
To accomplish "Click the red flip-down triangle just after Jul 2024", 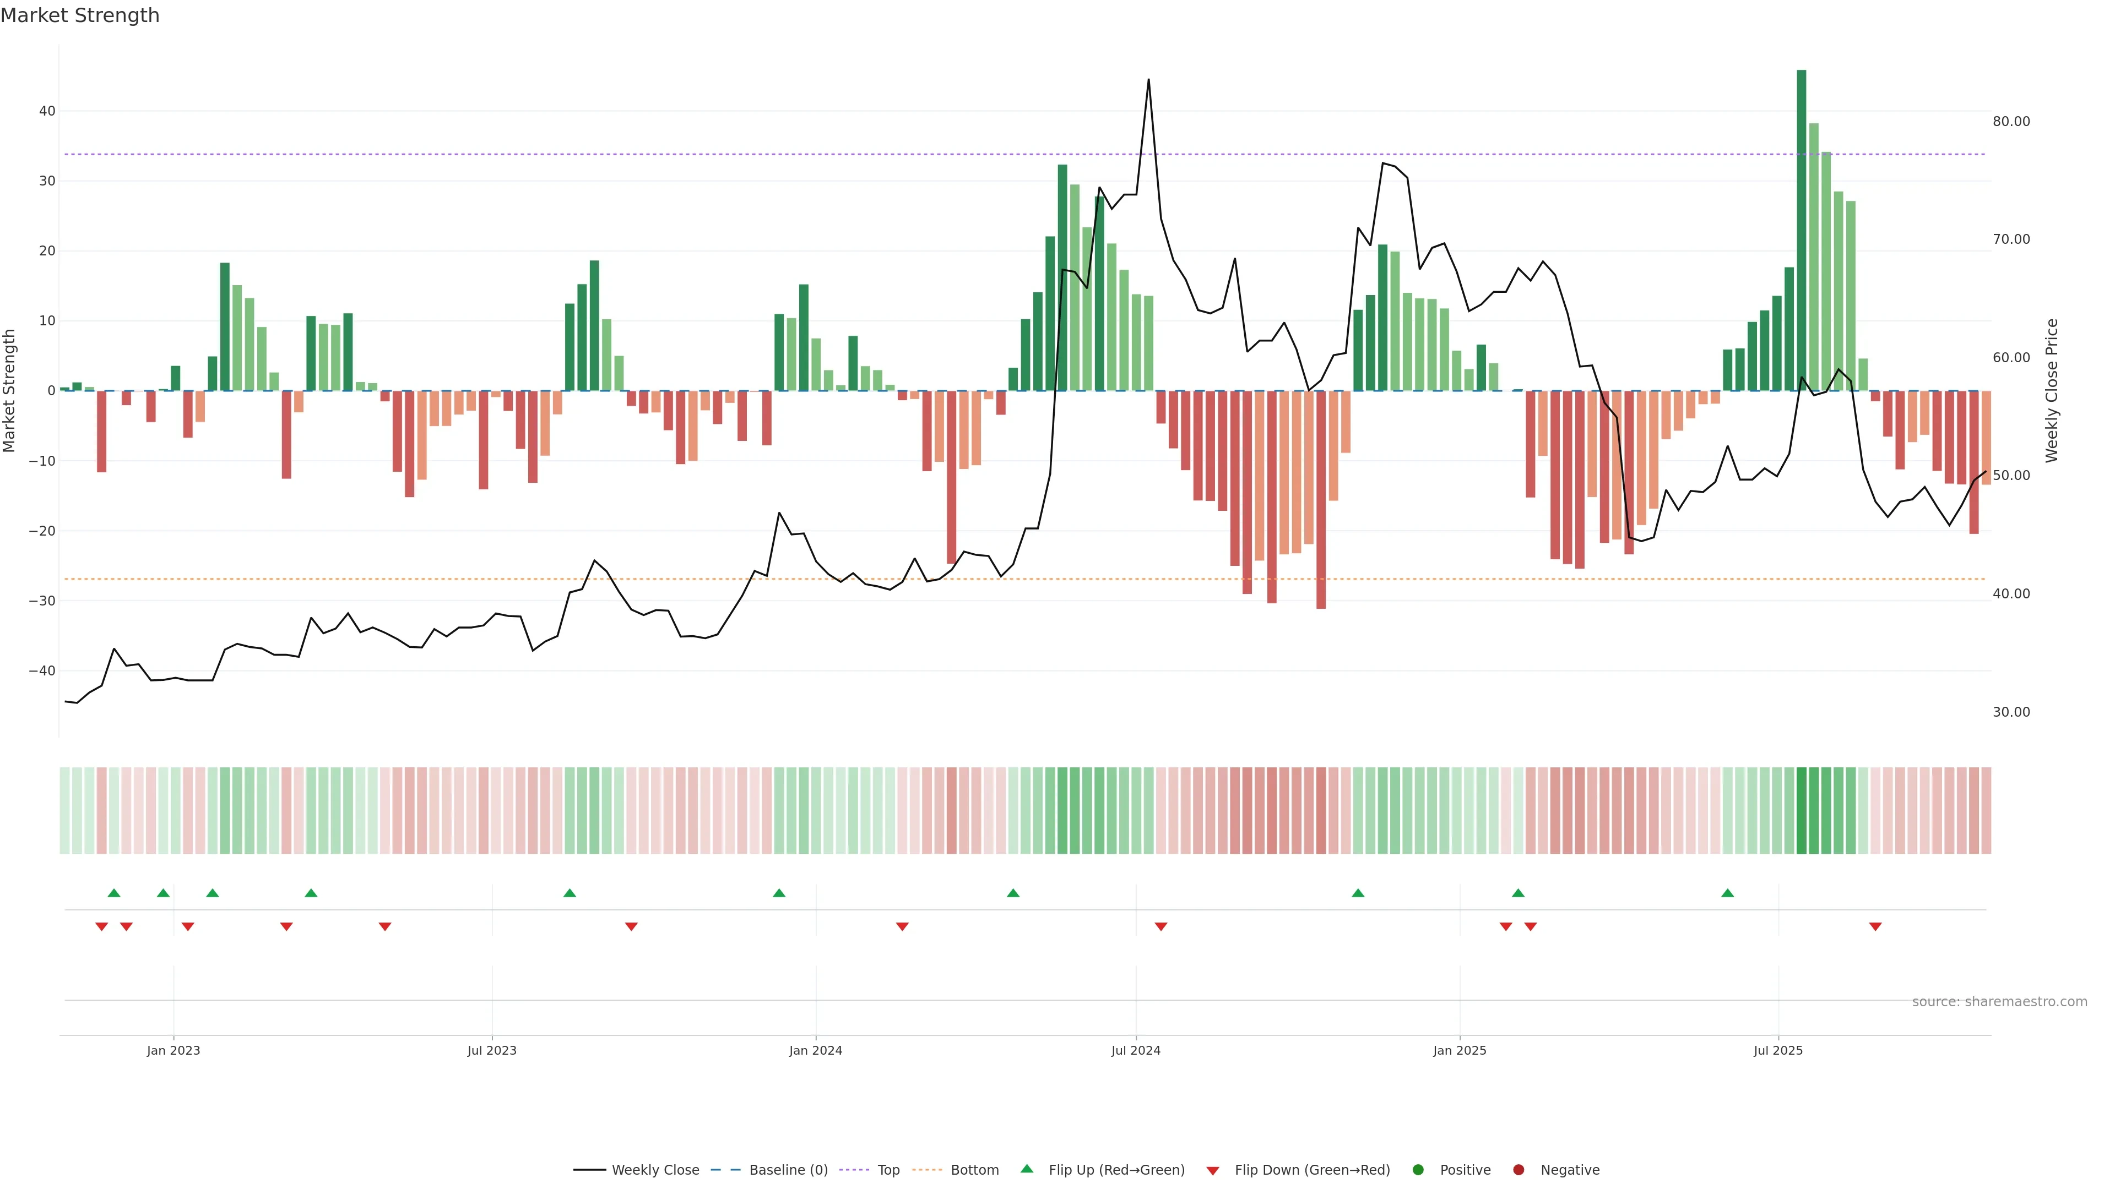I will pyautogui.click(x=1161, y=926).
